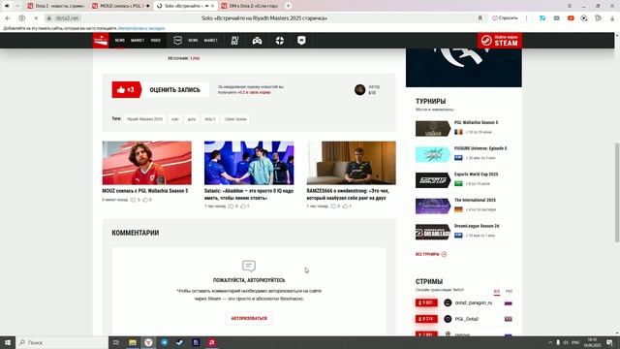This screenshot has height=349, width=620.
Task: Select the Riyadh Masters 2025 tag
Action: [144, 119]
